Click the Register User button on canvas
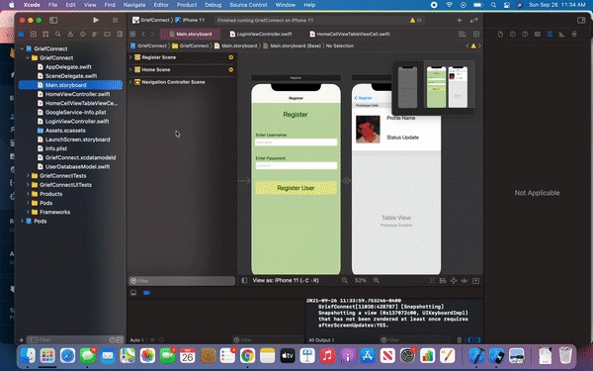The image size is (593, 371). pos(296,188)
